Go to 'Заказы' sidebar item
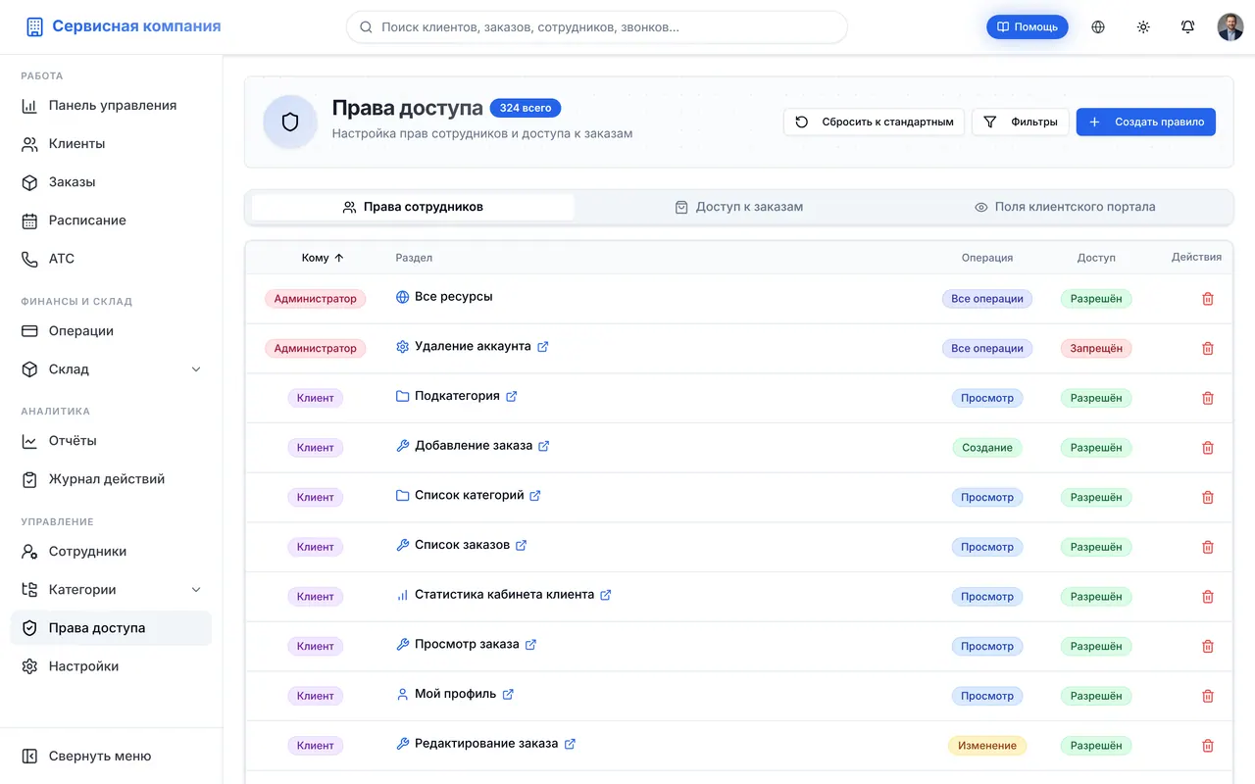This screenshot has width=1255, height=784. (x=111, y=182)
